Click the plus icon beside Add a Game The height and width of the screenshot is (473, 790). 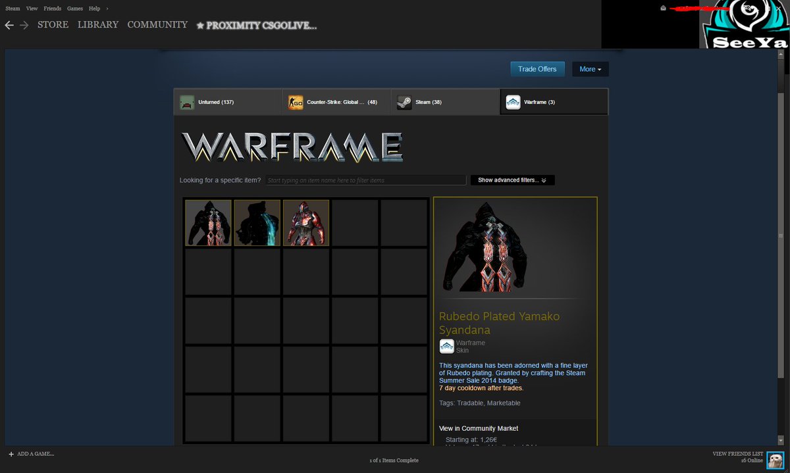click(x=11, y=454)
